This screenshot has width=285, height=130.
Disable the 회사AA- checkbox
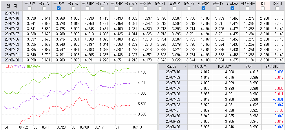232,8
